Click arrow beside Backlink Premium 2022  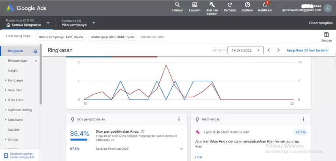pos(181,149)
